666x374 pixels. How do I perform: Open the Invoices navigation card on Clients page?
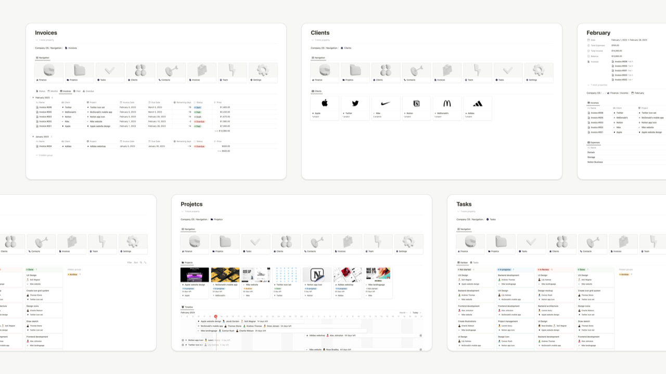(447, 73)
